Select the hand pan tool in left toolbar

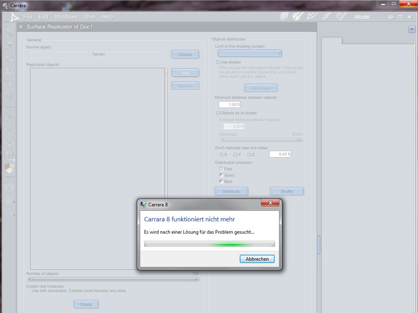tap(9, 200)
